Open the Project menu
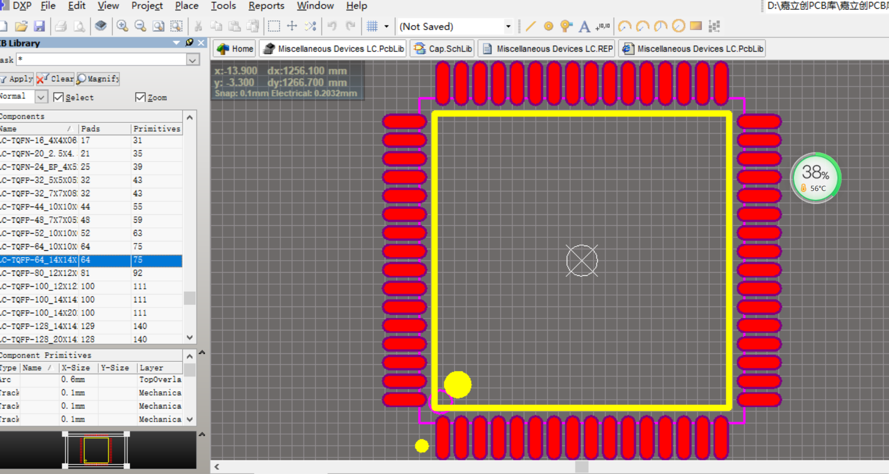The image size is (889, 474). click(147, 6)
